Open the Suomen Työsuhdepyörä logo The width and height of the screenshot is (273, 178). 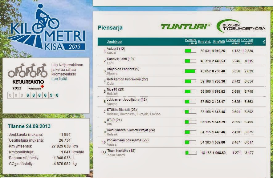pos(241,26)
